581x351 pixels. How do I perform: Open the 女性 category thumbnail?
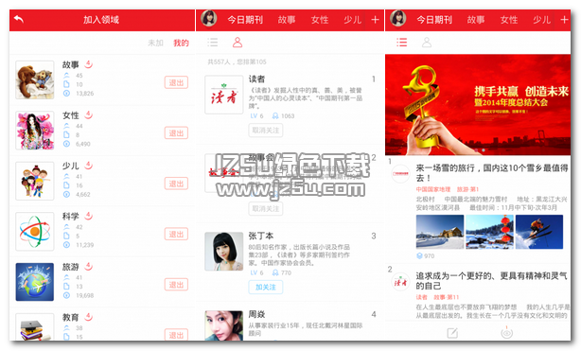point(35,131)
